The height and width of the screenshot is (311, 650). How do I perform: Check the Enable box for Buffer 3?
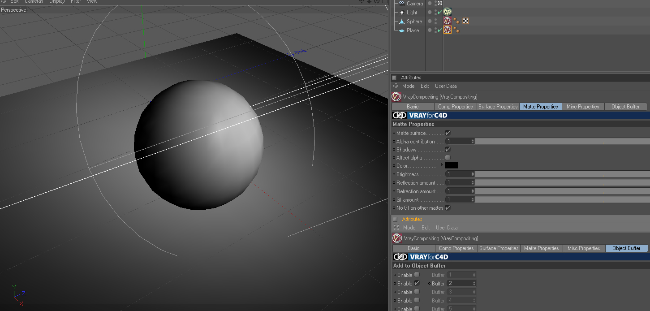coord(417,292)
